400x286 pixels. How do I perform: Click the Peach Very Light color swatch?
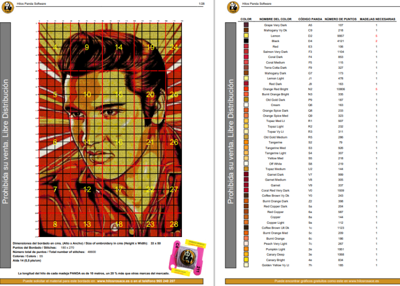tap(246, 244)
